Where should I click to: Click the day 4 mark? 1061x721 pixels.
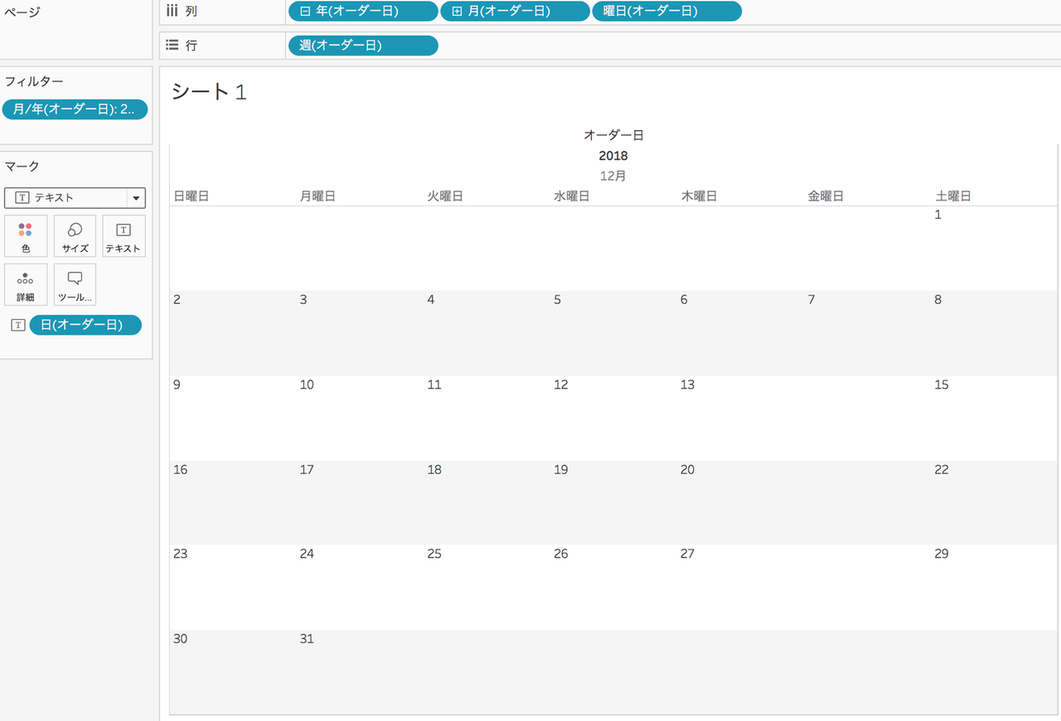click(x=431, y=299)
